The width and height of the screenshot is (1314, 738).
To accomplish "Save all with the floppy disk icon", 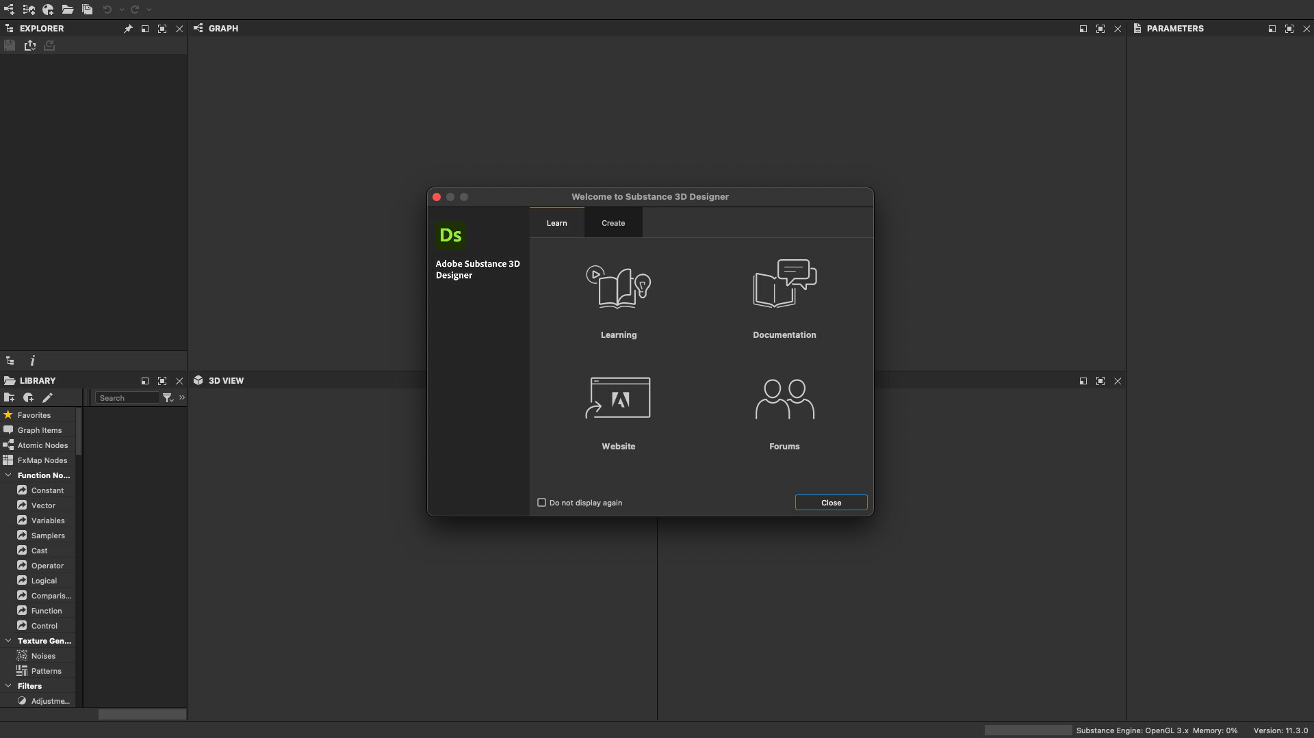I will (88, 10).
